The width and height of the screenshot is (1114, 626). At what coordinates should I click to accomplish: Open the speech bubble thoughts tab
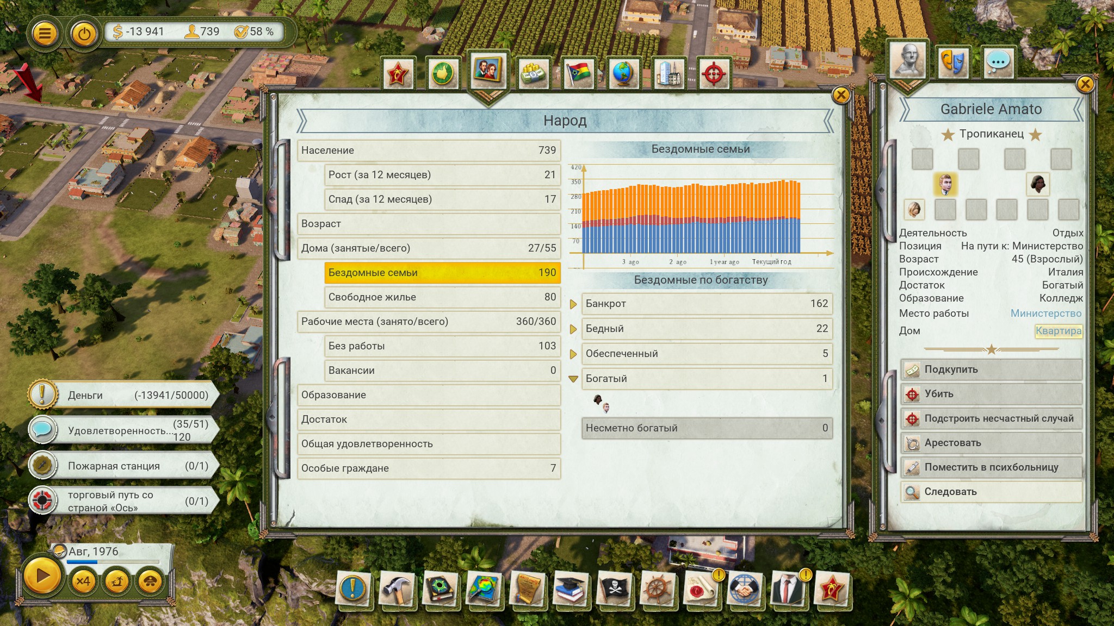tap(999, 63)
